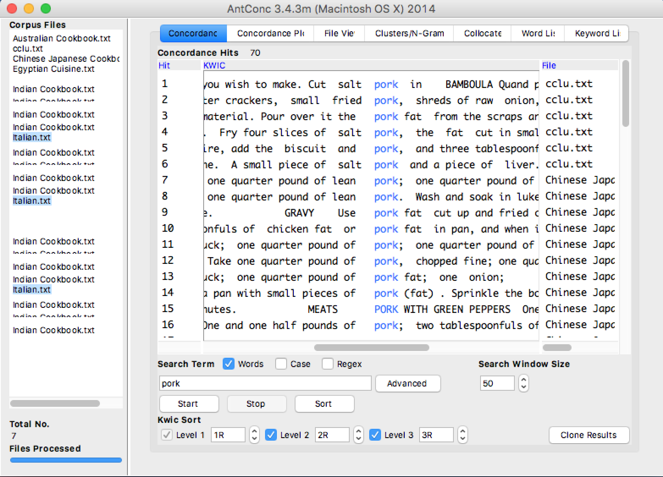Select Egyptian Cuisine.txt in corpus files
Screen dimensions: 663x477
[53, 69]
